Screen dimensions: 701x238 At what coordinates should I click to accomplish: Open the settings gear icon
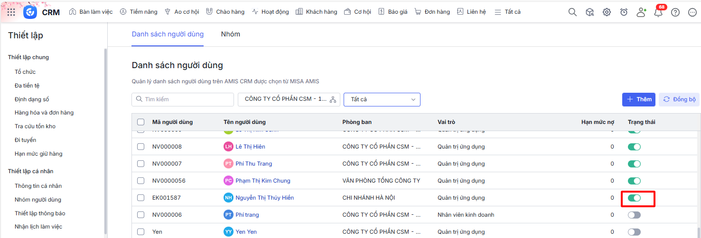(x=607, y=12)
